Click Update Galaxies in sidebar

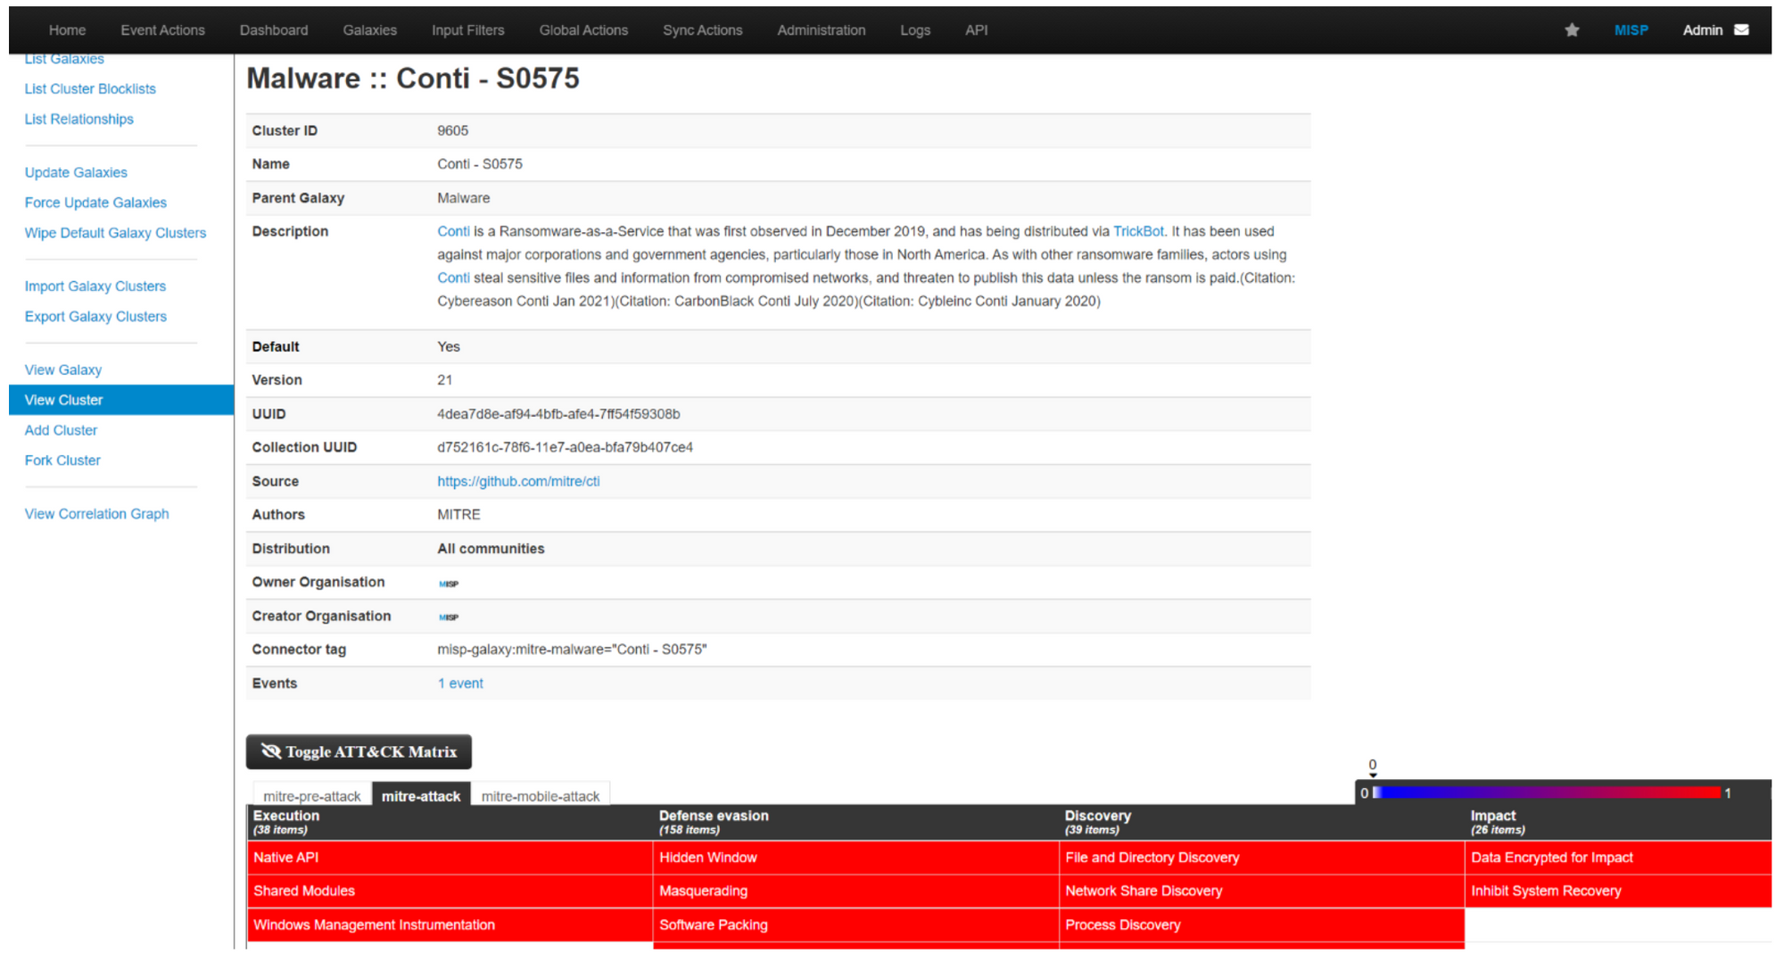pos(76,173)
